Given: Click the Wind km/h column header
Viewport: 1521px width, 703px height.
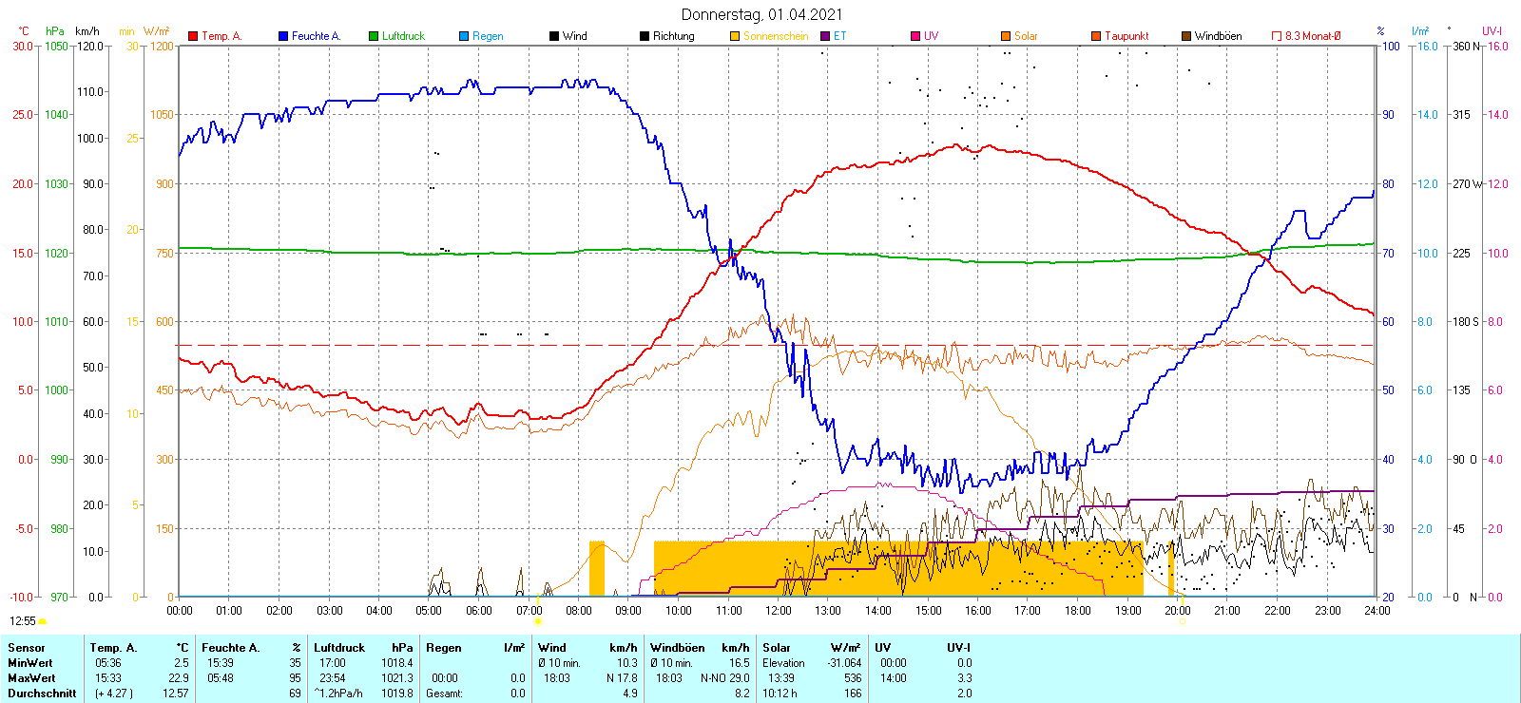Looking at the screenshot, I should 587,648.
